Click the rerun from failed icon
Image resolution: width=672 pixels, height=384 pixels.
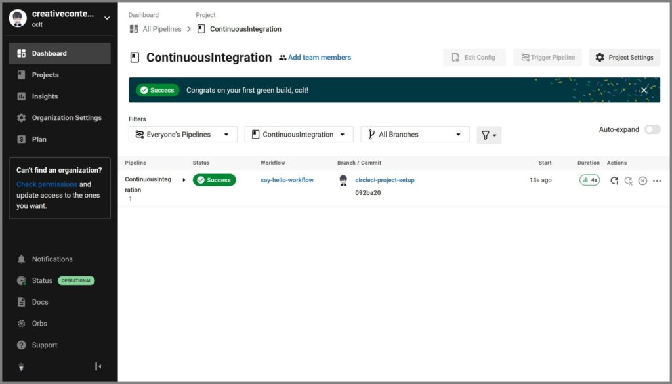(x=628, y=181)
